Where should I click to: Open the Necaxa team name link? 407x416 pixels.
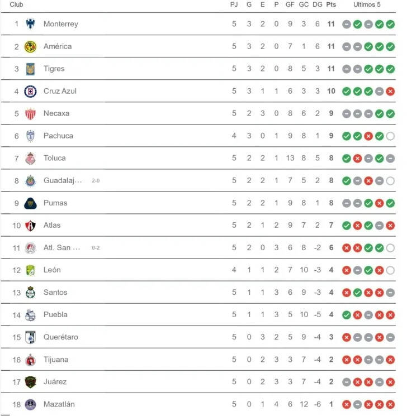pos(56,113)
